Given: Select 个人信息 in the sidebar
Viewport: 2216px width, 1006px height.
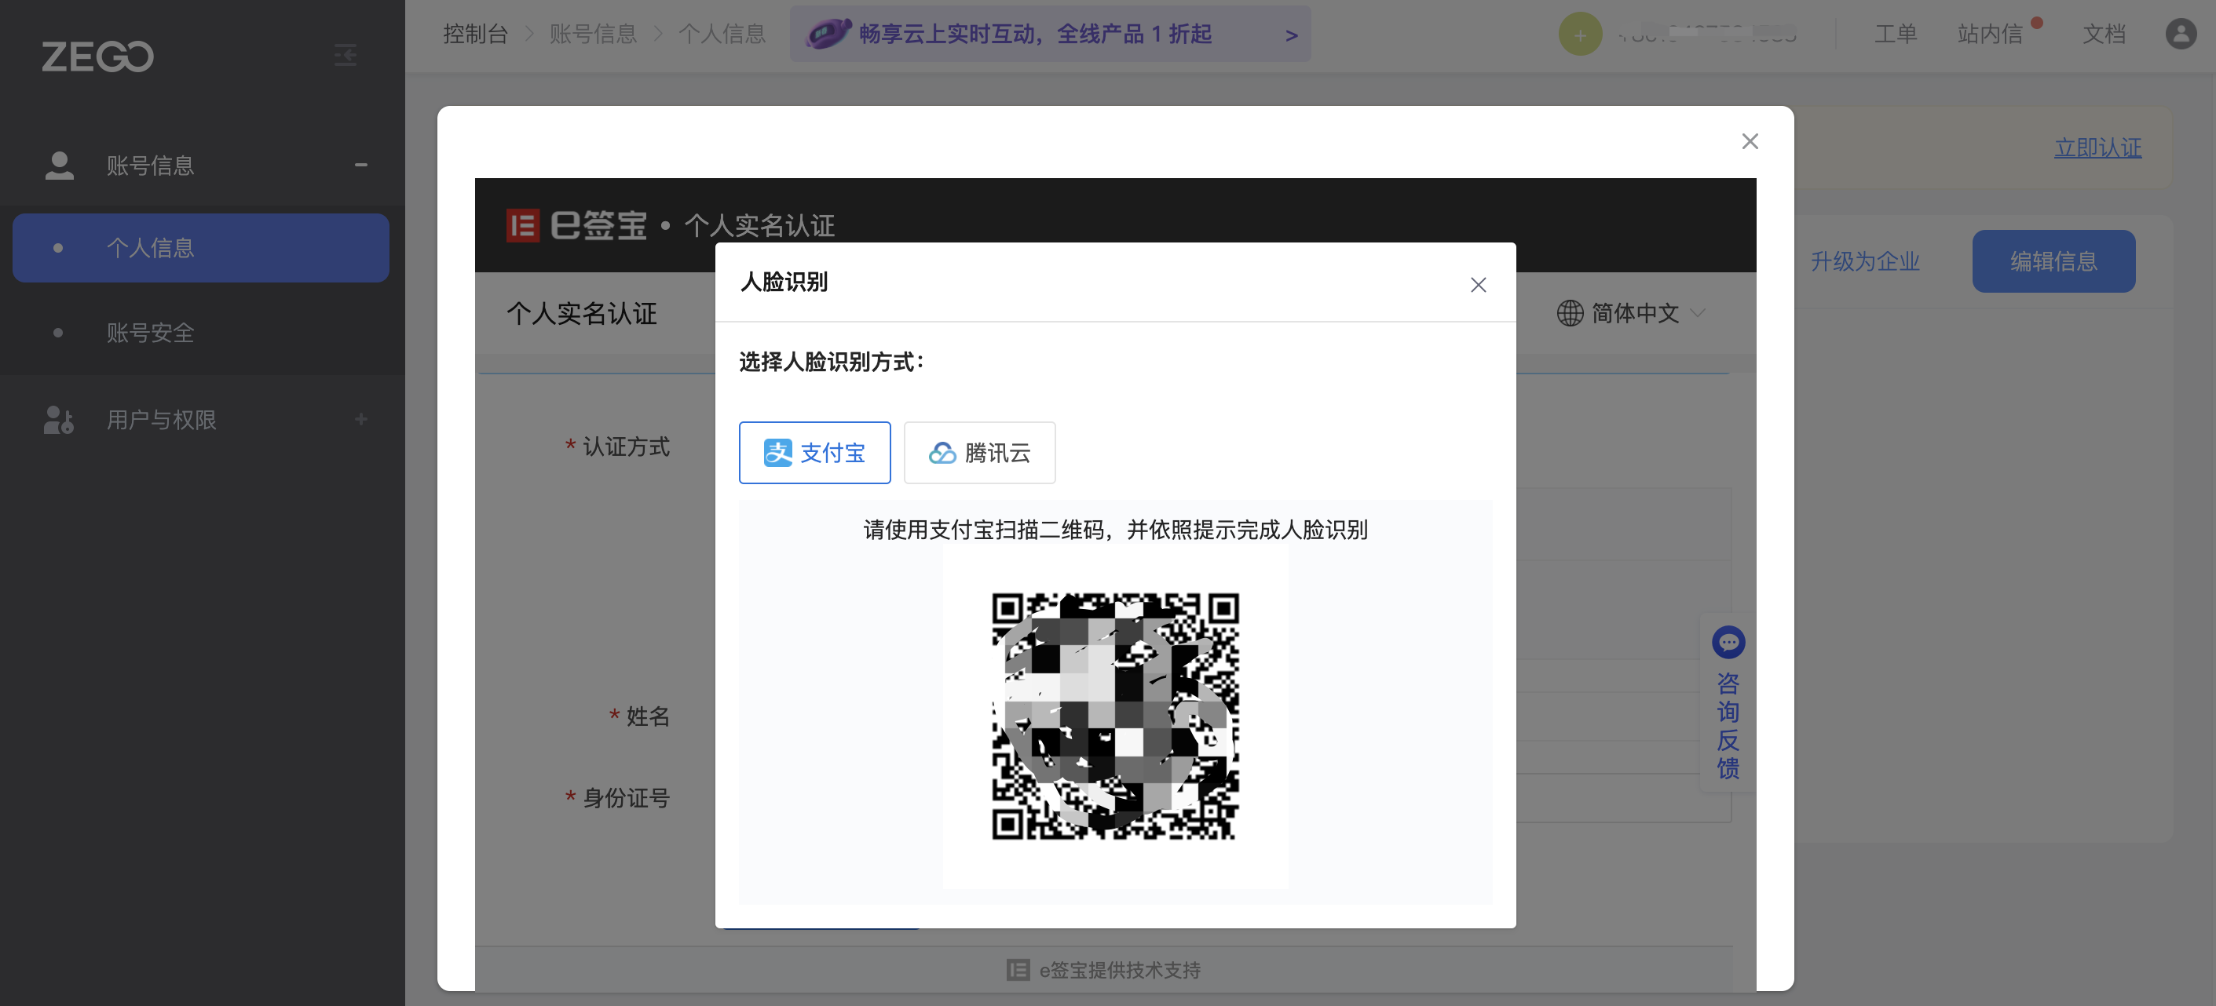Looking at the screenshot, I should pos(200,248).
